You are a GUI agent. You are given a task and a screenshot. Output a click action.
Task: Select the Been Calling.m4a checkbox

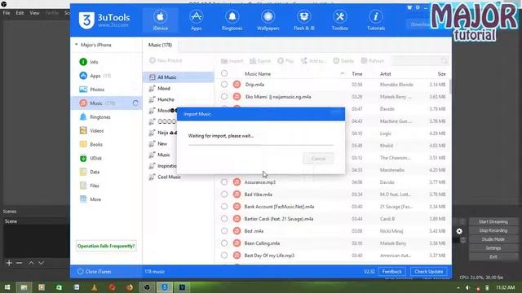point(224,243)
